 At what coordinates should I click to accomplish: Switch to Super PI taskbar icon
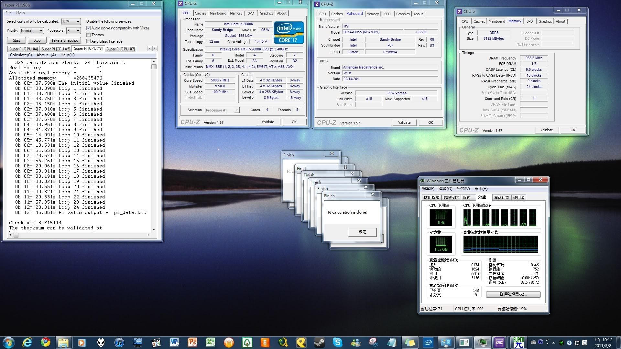coord(518,342)
